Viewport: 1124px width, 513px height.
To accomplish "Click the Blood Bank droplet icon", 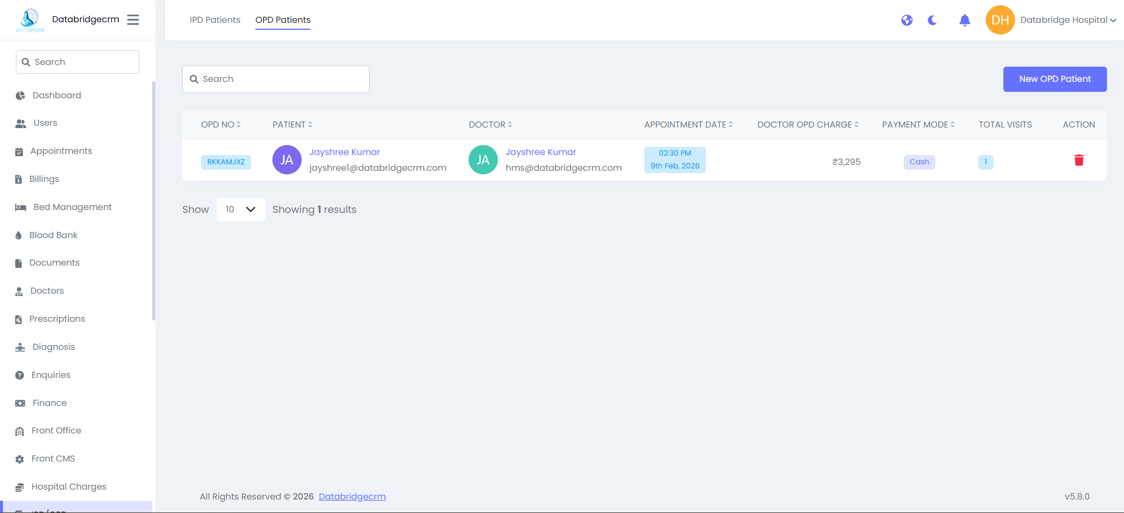I will (x=18, y=235).
